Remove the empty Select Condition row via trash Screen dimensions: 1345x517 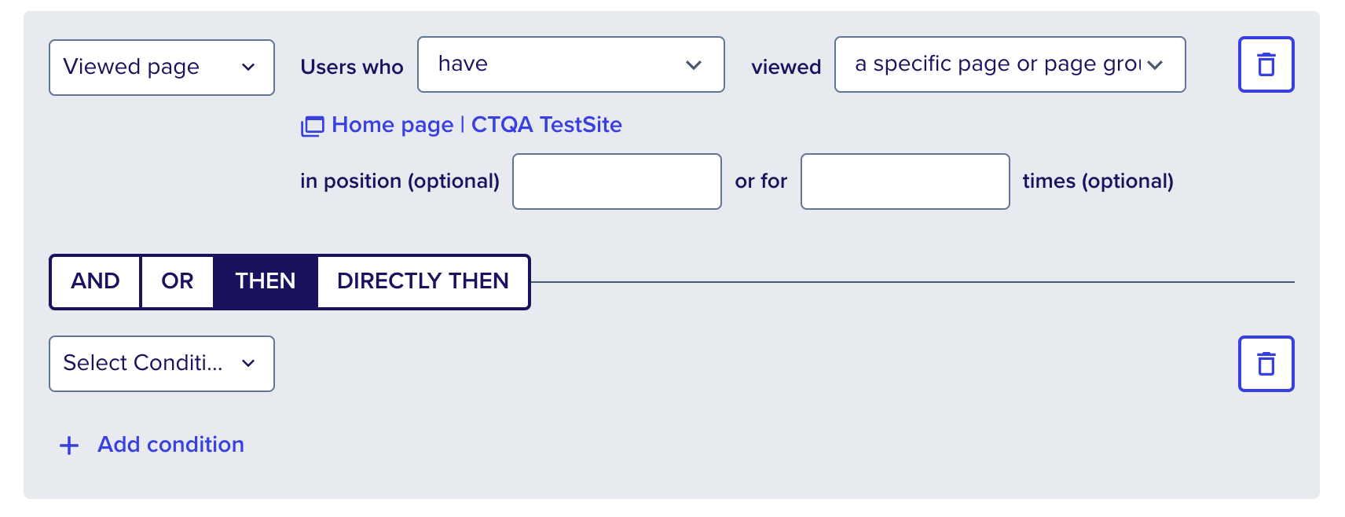click(x=1266, y=364)
